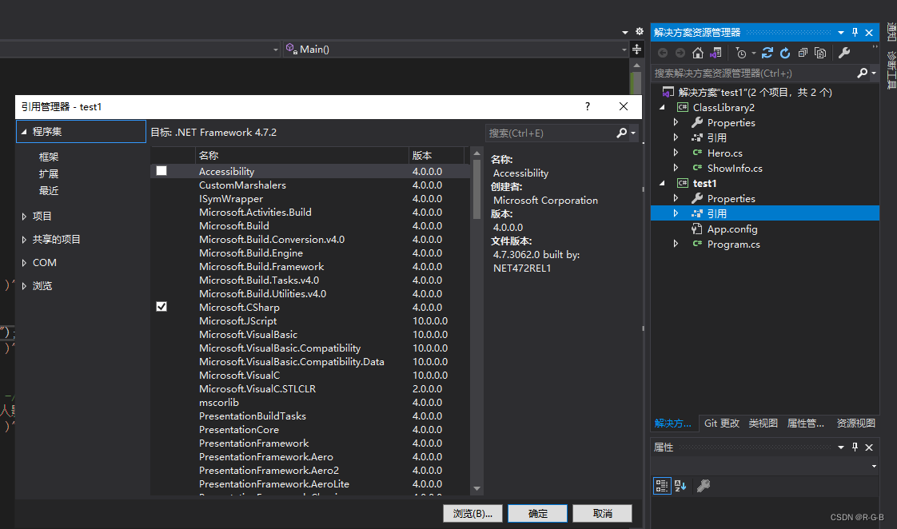Click the ClassLibrary2 C# project icon
Image resolution: width=897 pixels, height=529 pixels.
683,108
